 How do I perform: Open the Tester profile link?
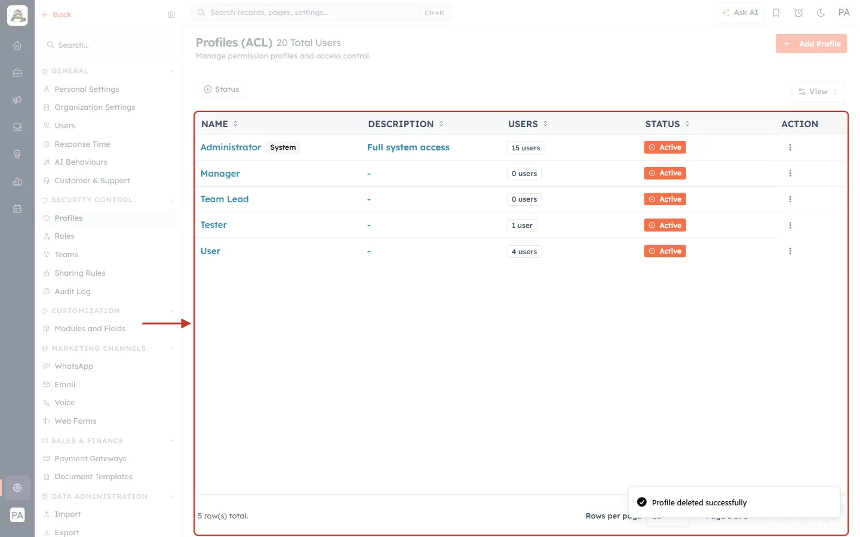pyautogui.click(x=213, y=225)
